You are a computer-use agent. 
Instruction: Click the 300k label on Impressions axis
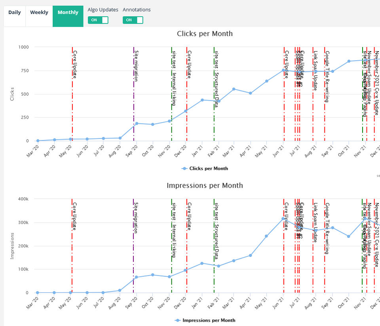coord(23,222)
